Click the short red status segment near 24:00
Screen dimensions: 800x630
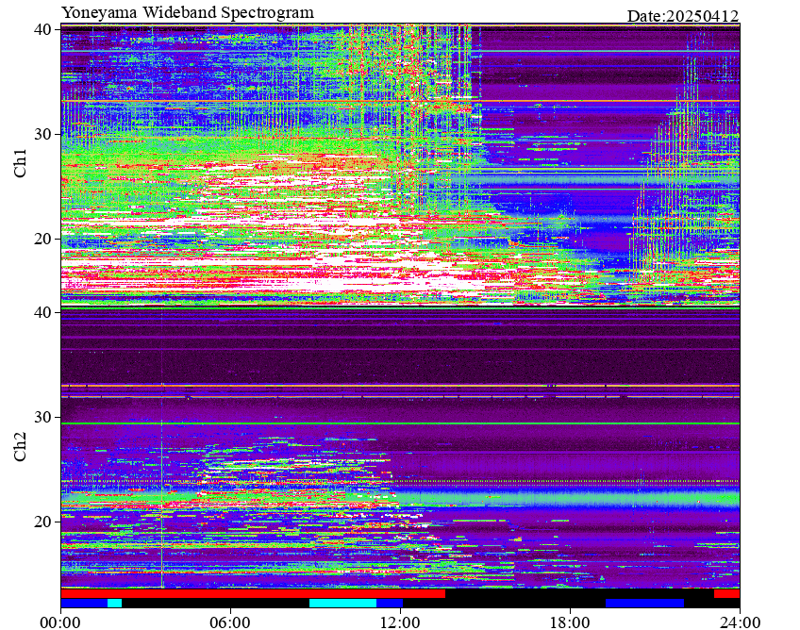726,594
